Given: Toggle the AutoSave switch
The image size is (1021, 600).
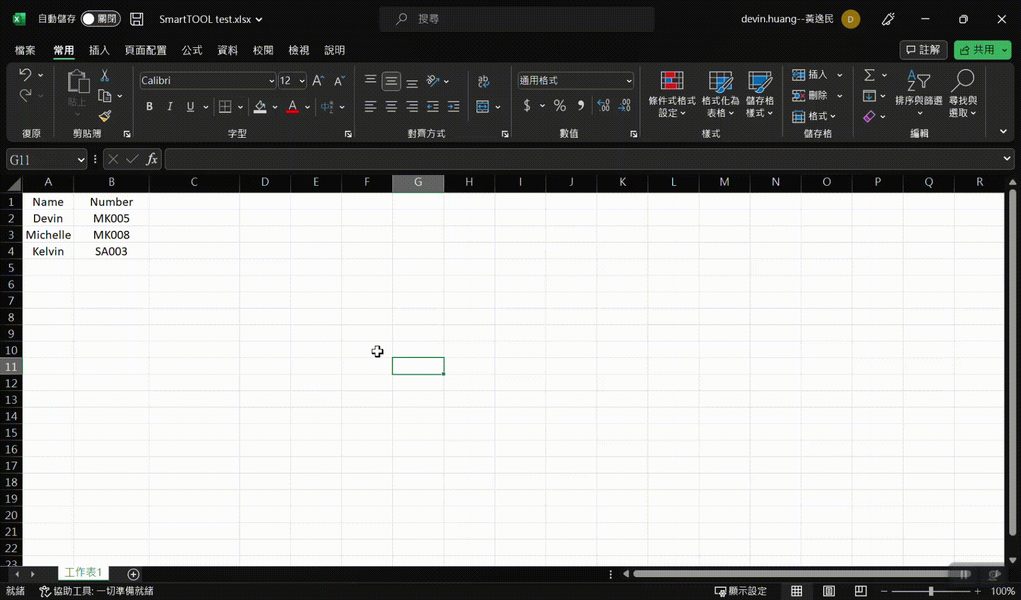Looking at the screenshot, I should coord(100,19).
